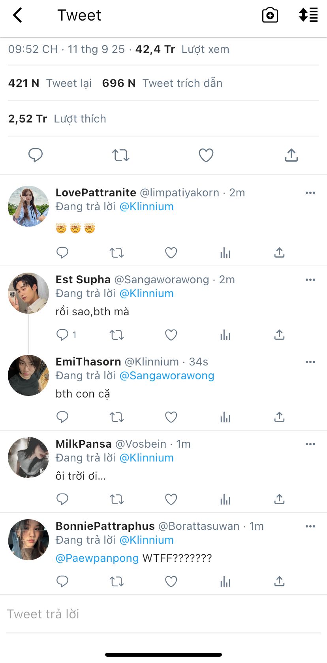Retweet the main tweet
327x663 pixels.
pyautogui.click(x=121, y=155)
